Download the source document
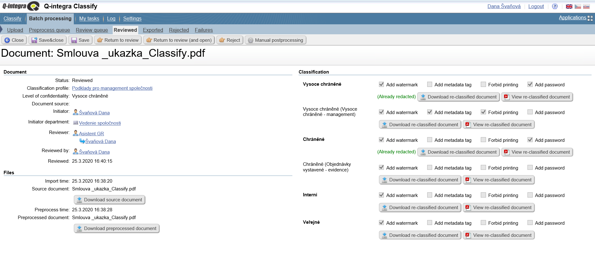Image resolution: width=595 pixels, height=254 pixels. [110, 200]
